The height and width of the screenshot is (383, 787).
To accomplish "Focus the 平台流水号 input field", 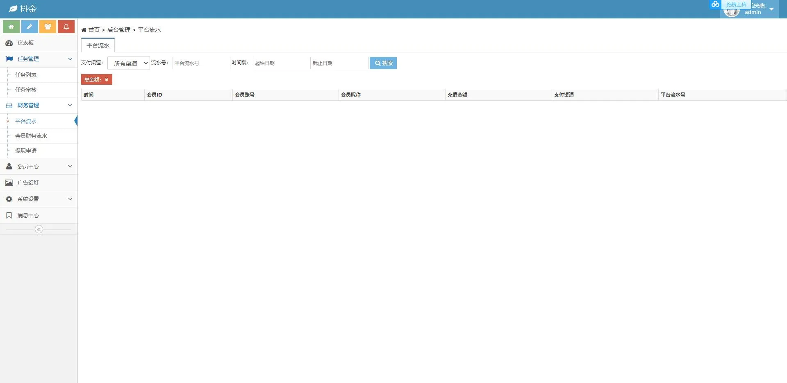I will click(201, 63).
